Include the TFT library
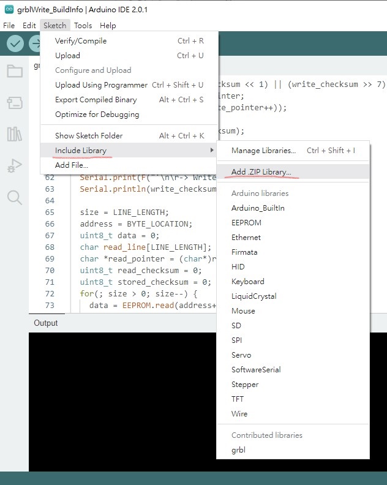This screenshot has height=485, width=387. point(293,399)
